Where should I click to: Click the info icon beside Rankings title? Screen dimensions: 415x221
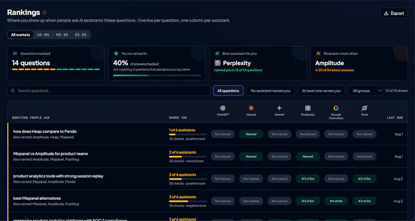[45, 12]
